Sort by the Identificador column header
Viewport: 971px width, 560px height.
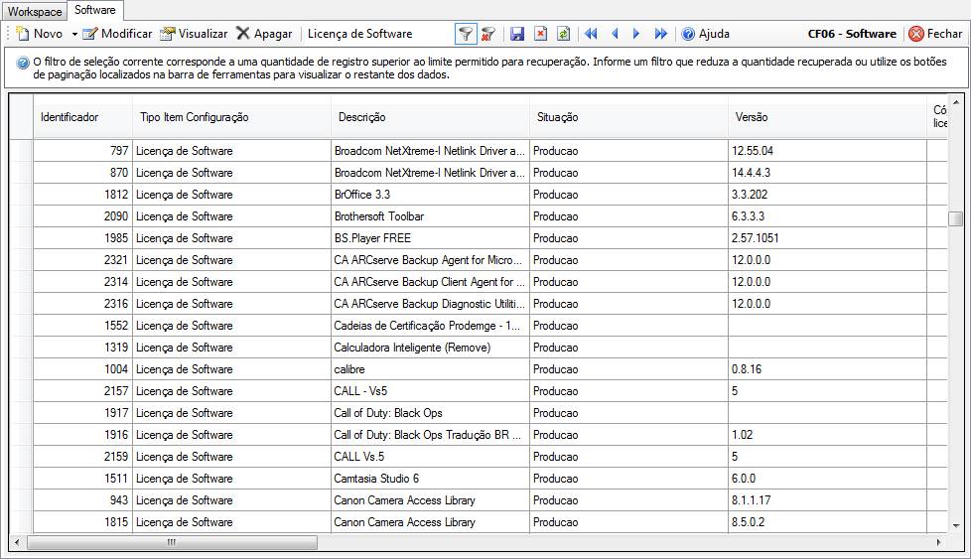point(83,116)
